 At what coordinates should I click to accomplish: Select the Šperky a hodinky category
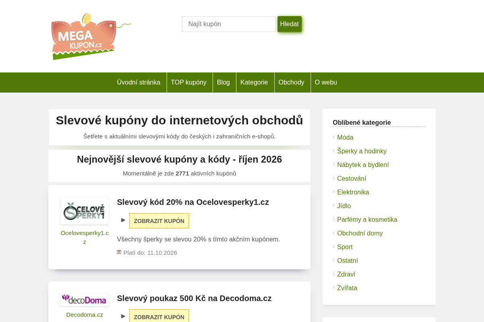coord(362,151)
